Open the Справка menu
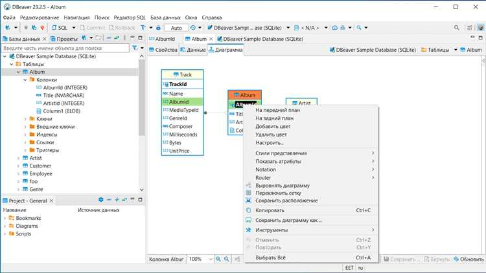The width and height of the screenshot is (486, 273). click(212, 17)
